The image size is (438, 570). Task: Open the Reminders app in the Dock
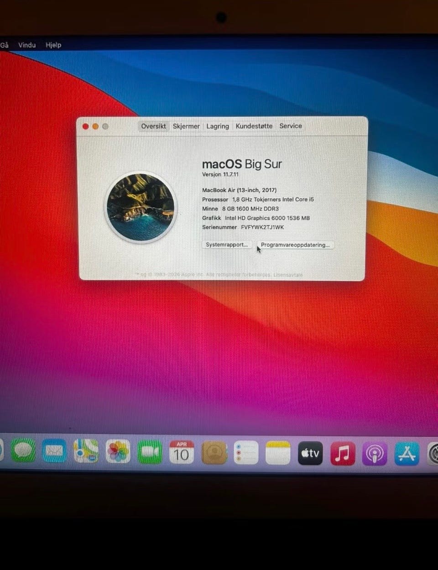click(x=246, y=453)
